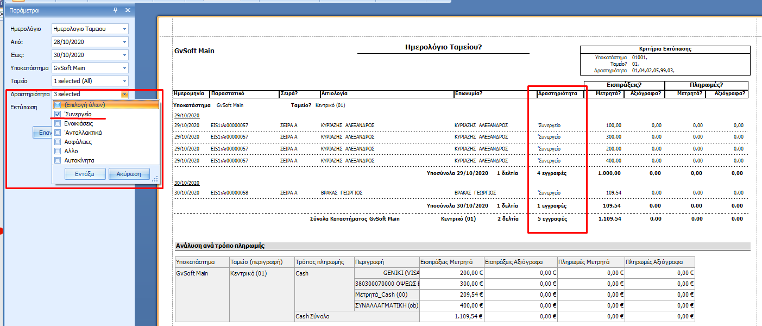Toggle the (Επιλογή όλων) checkbox
Viewport: 762px width, 326px height.
58,105
